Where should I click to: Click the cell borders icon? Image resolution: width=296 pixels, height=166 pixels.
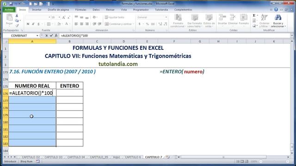[x=49, y=24]
